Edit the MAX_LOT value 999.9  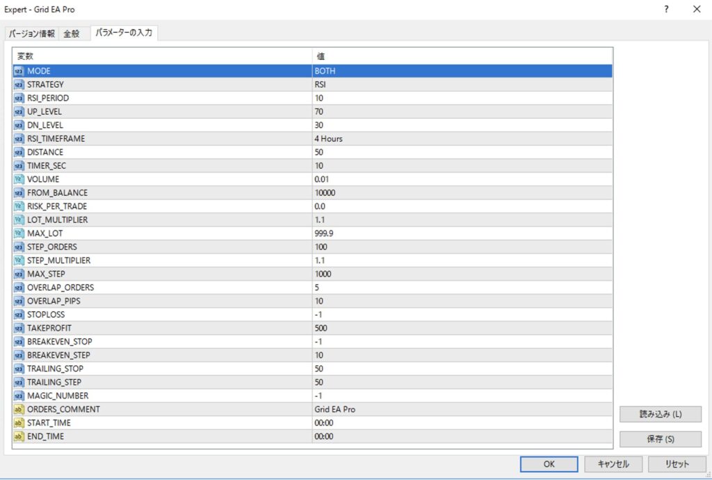pos(462,233)
